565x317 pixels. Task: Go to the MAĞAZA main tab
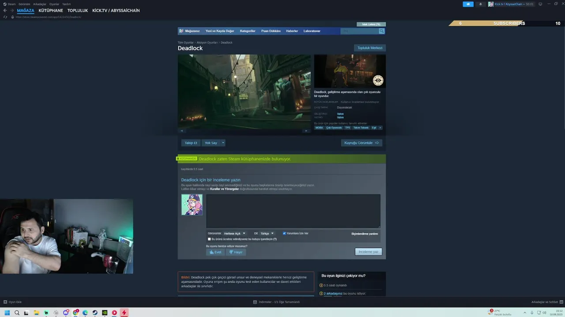26,11
